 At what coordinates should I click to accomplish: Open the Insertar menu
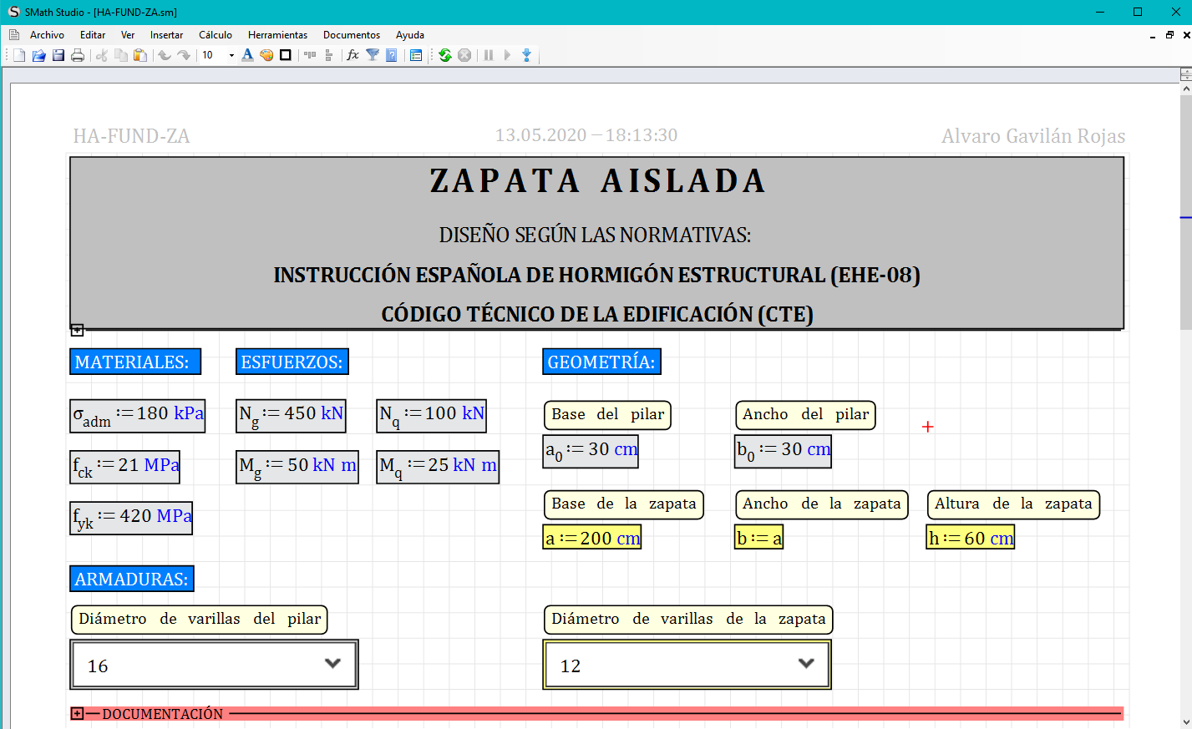point(166,35)
